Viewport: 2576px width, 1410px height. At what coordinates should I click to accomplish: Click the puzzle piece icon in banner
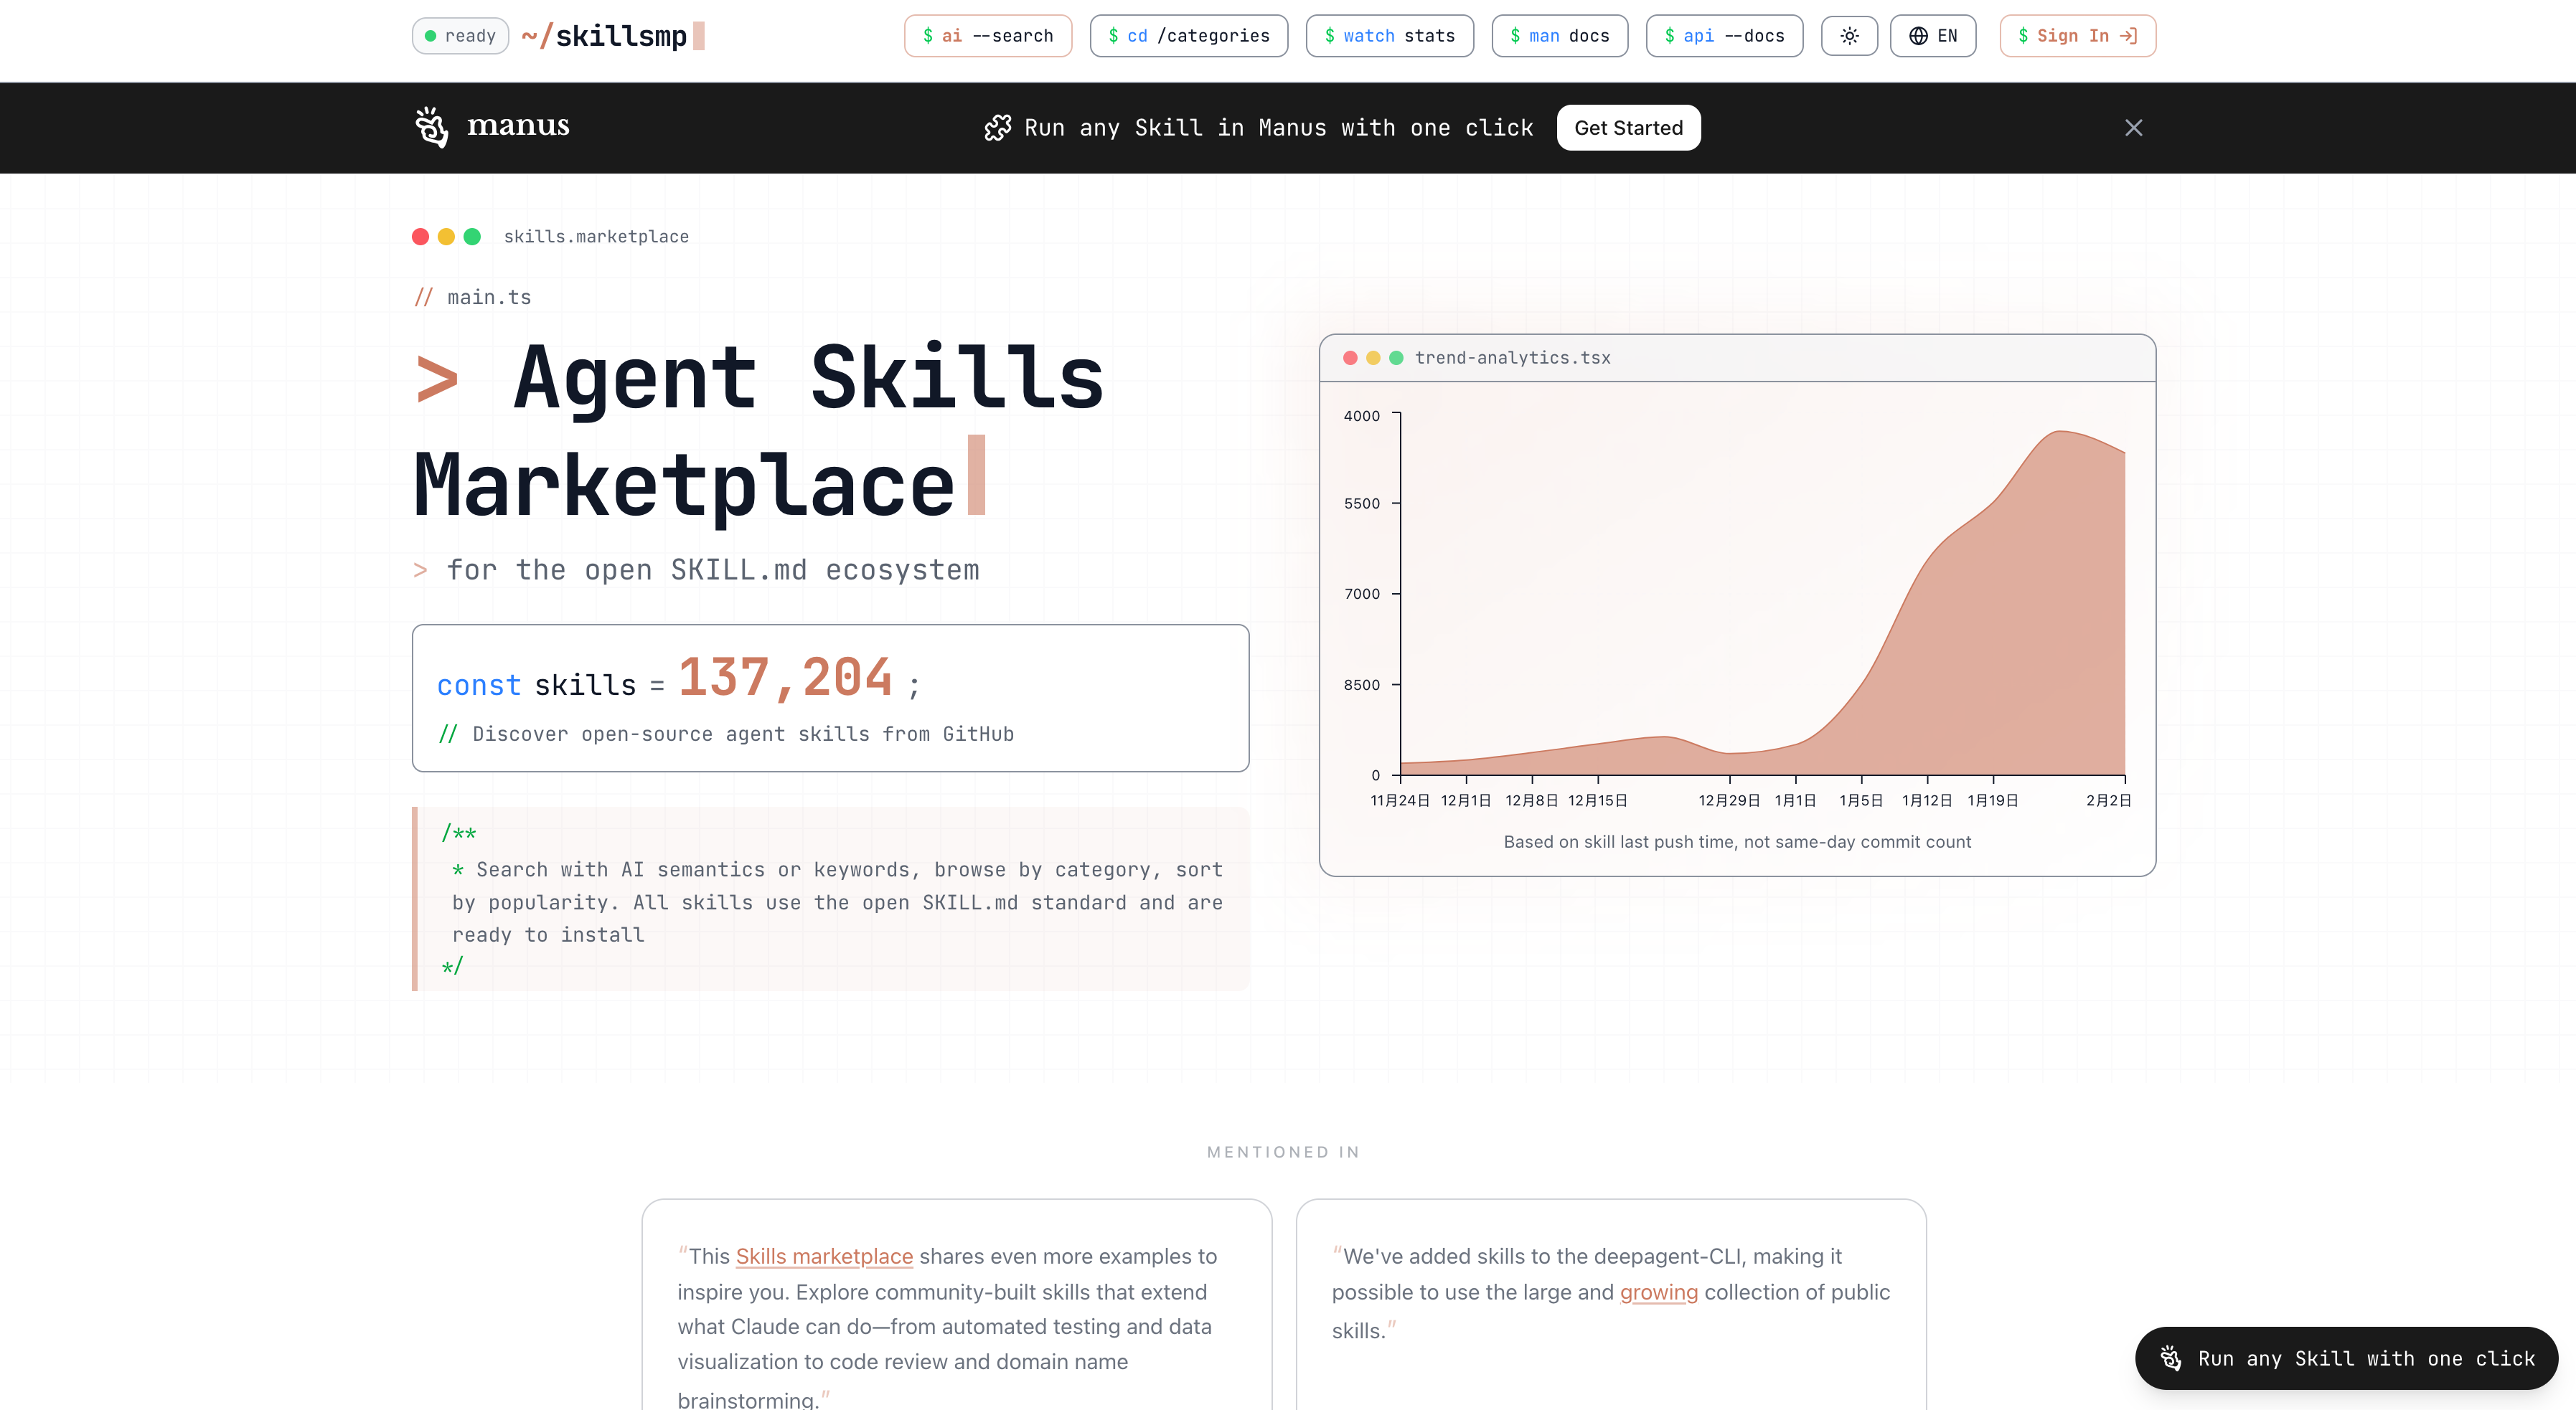tap(997, 128)
